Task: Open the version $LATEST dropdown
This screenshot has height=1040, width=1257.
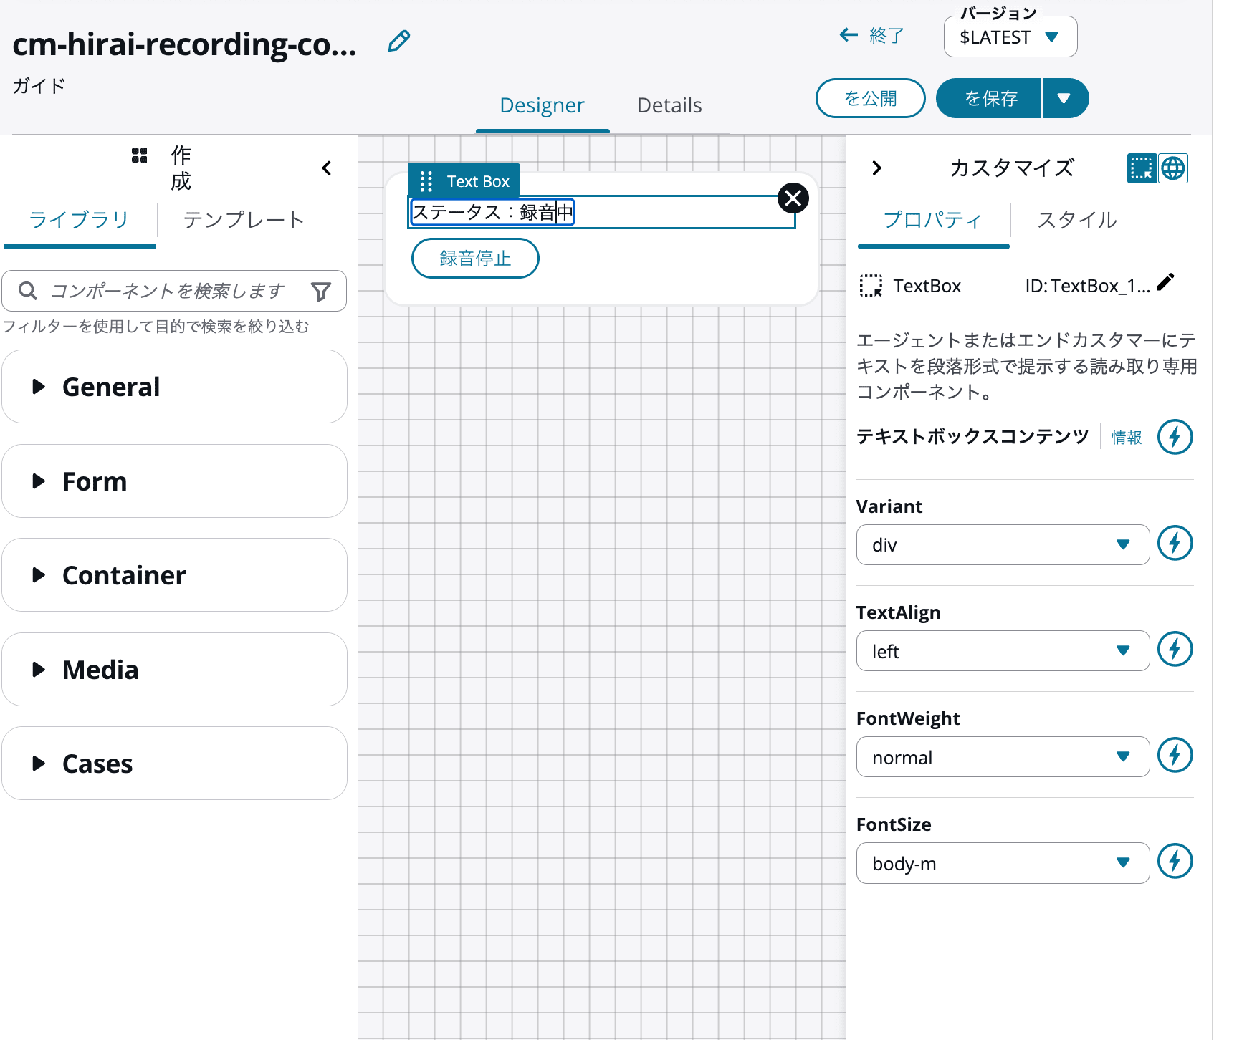Action: pyautogui.click(x=1010, y=37)
